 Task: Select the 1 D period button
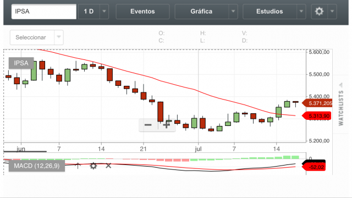[x=89, y=11]
